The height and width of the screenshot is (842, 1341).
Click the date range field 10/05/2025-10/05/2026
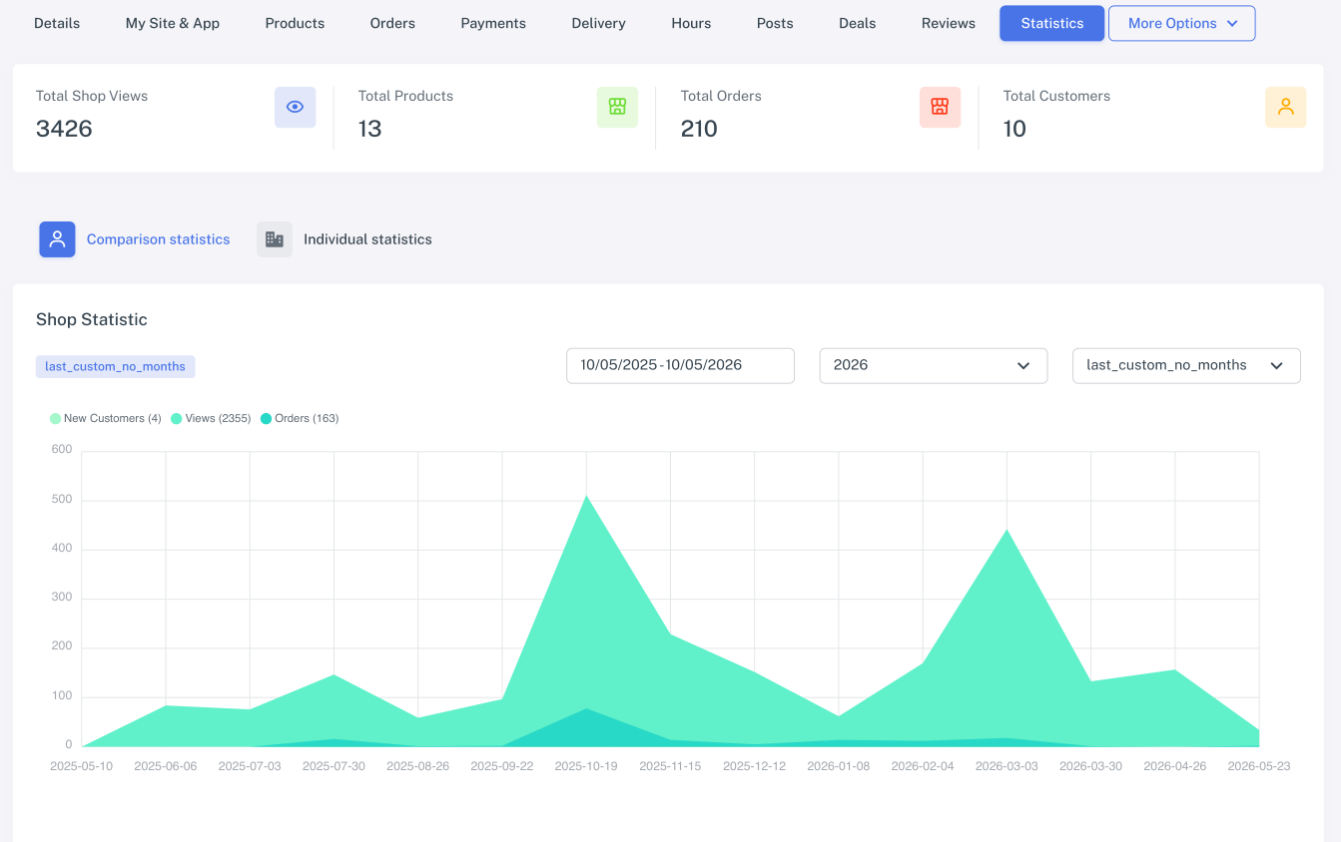click(x=680, y=365)
